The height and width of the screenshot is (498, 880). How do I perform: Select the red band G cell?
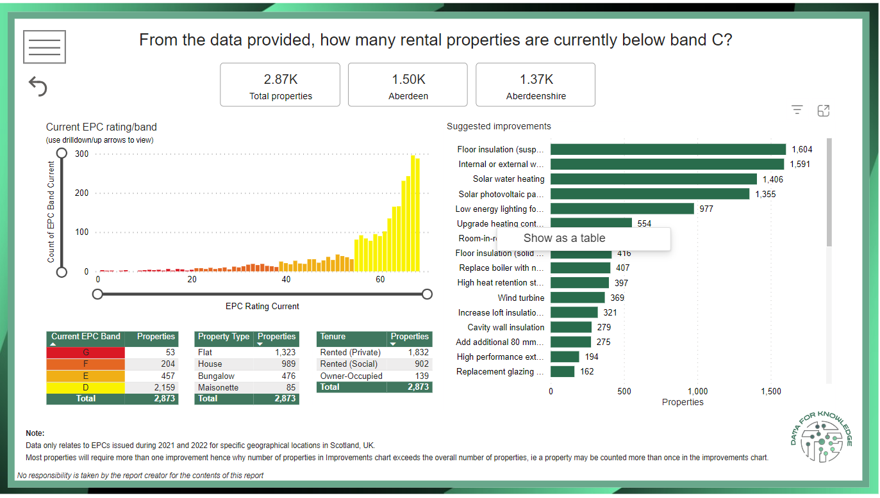point(86,353)
